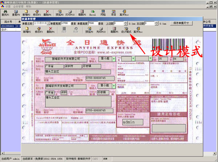This screenshot has height=162, width=218.
Task: Expand recipient contact 雷小姐 green arrow
Action: pyautogui.click(x=114, y=86)
